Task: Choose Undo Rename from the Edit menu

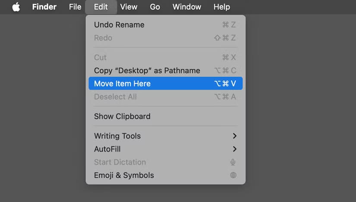Action: pos(166,25)
